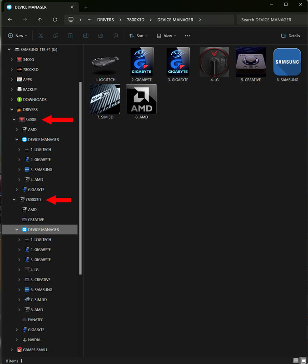Open the View dropdown menu
The width and height of the screenshot is (308, 364).
pyautogui.click(x=166, y=36)
